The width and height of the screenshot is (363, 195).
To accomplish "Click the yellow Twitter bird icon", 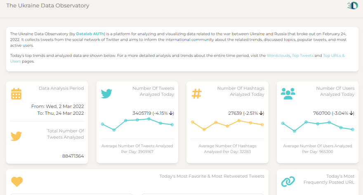I will click(x=16, y=136).
